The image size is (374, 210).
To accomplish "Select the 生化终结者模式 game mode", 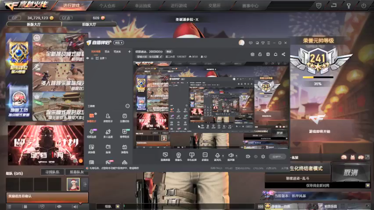I will (306, 168).
